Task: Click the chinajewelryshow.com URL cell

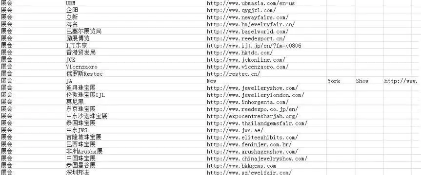Action: 266,158
